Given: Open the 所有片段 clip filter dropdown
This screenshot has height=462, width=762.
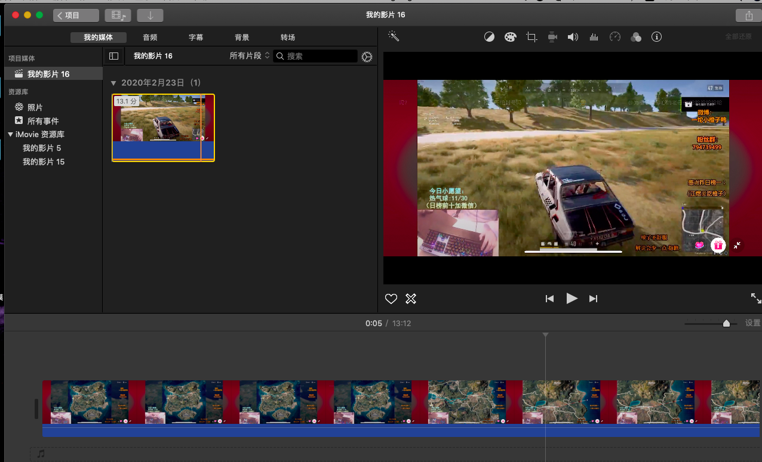Looking at the screenshot, I should (250, 56).
